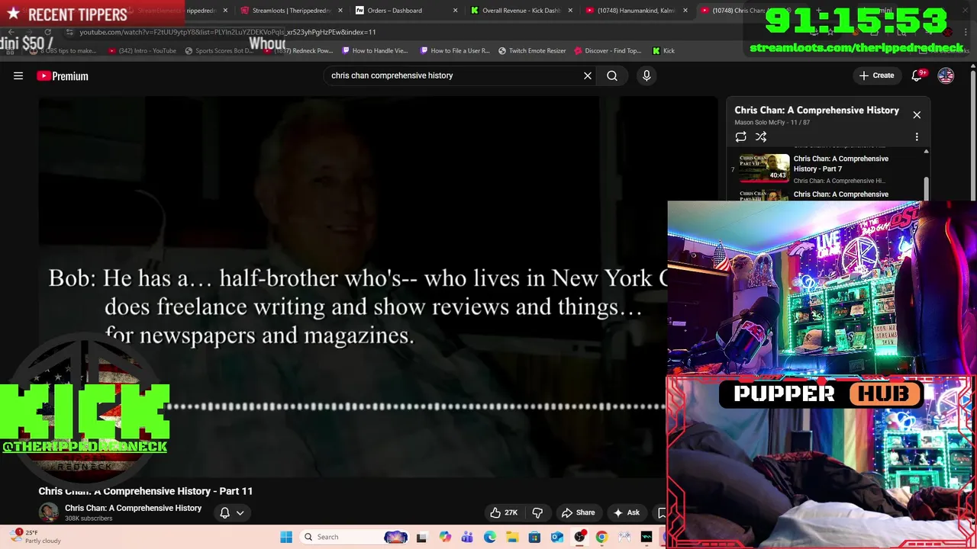Open the Sports Scores Bot bookmark
Image resolution: width=977 pixels, height=549 pixels.
(218, 51)
